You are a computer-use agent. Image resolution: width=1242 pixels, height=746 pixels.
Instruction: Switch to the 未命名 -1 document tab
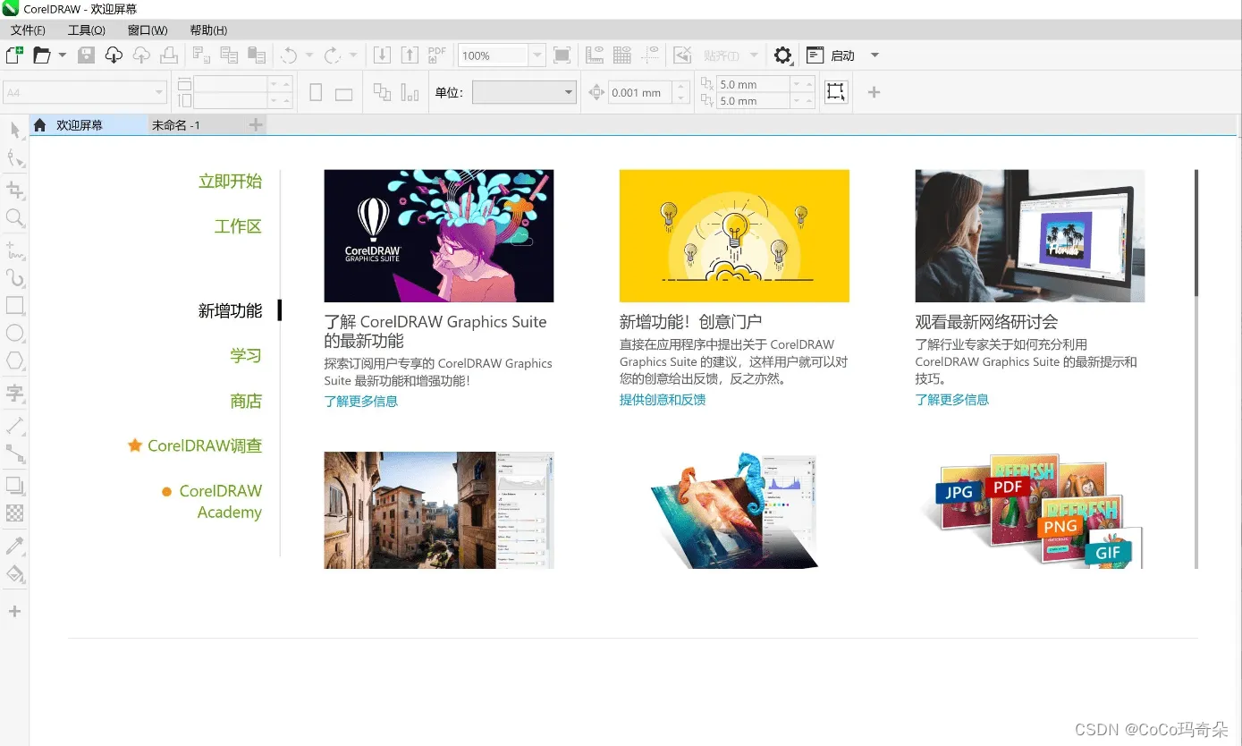coord(176,125)
